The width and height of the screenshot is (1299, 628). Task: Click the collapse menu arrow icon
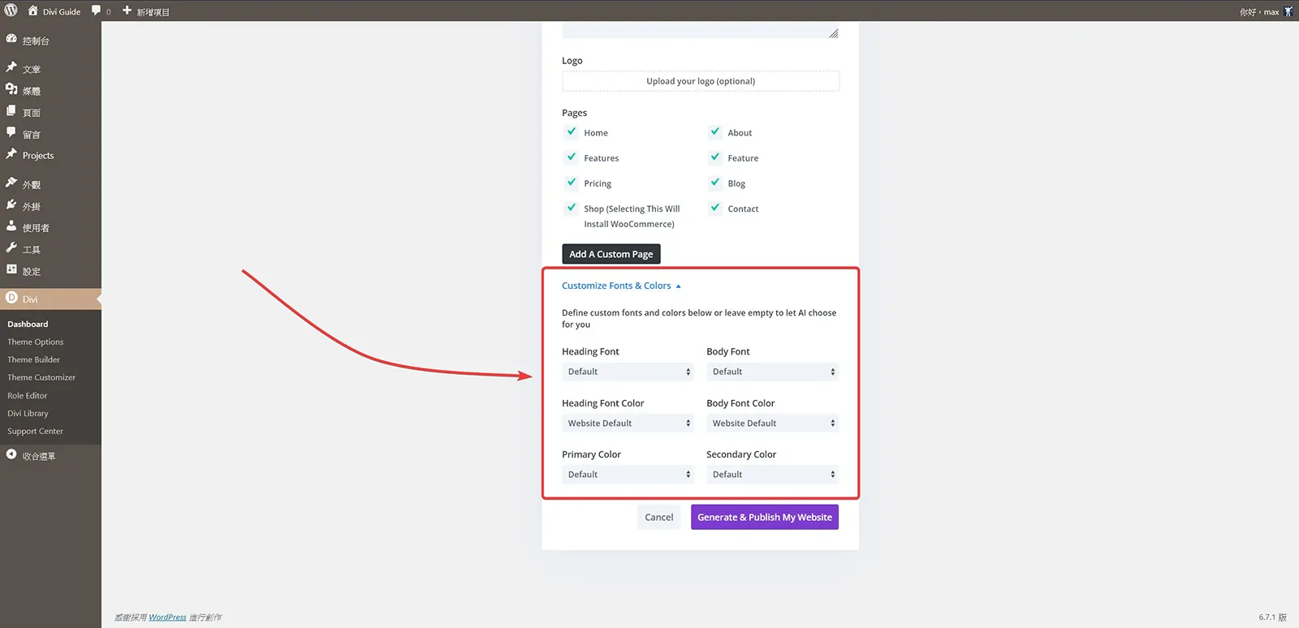tap(11, 454)
